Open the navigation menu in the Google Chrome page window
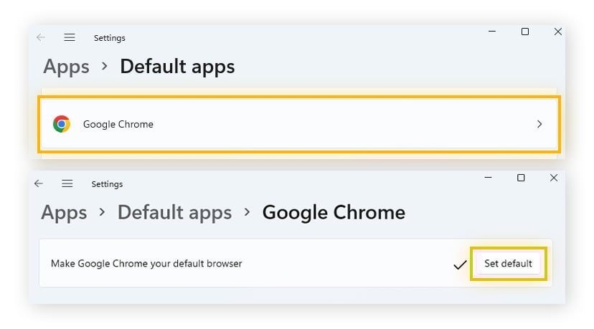This screenshot has height=329, width=594. pyautogui.click(x=67, y=183)
